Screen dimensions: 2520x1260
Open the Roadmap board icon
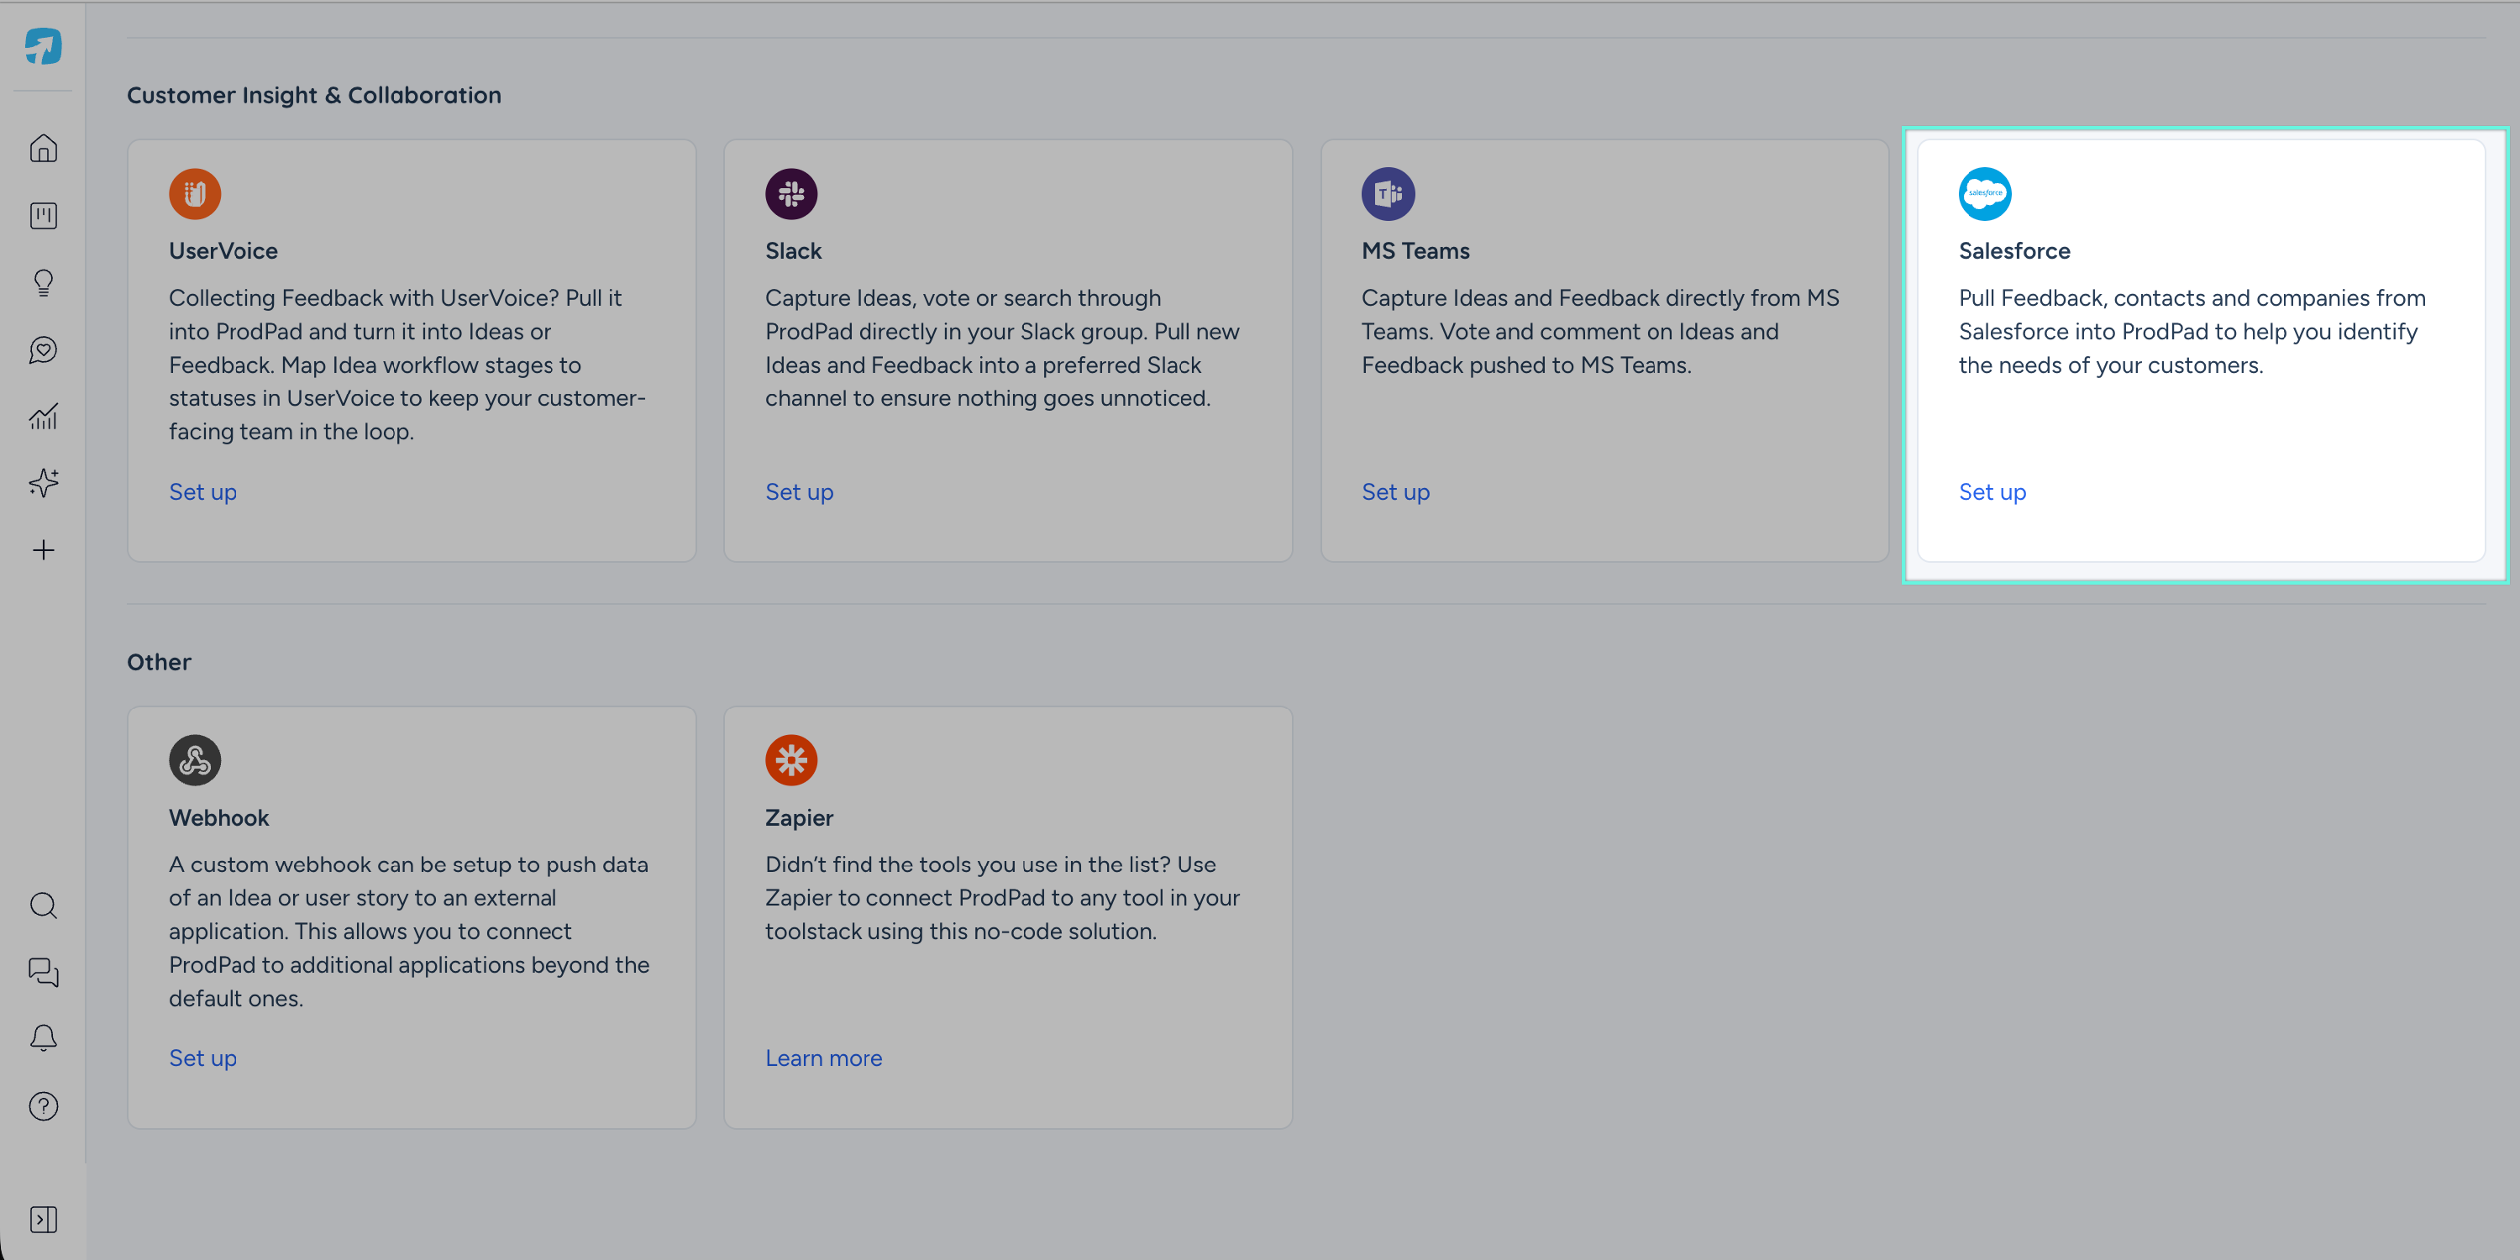(x=43, y=216)
